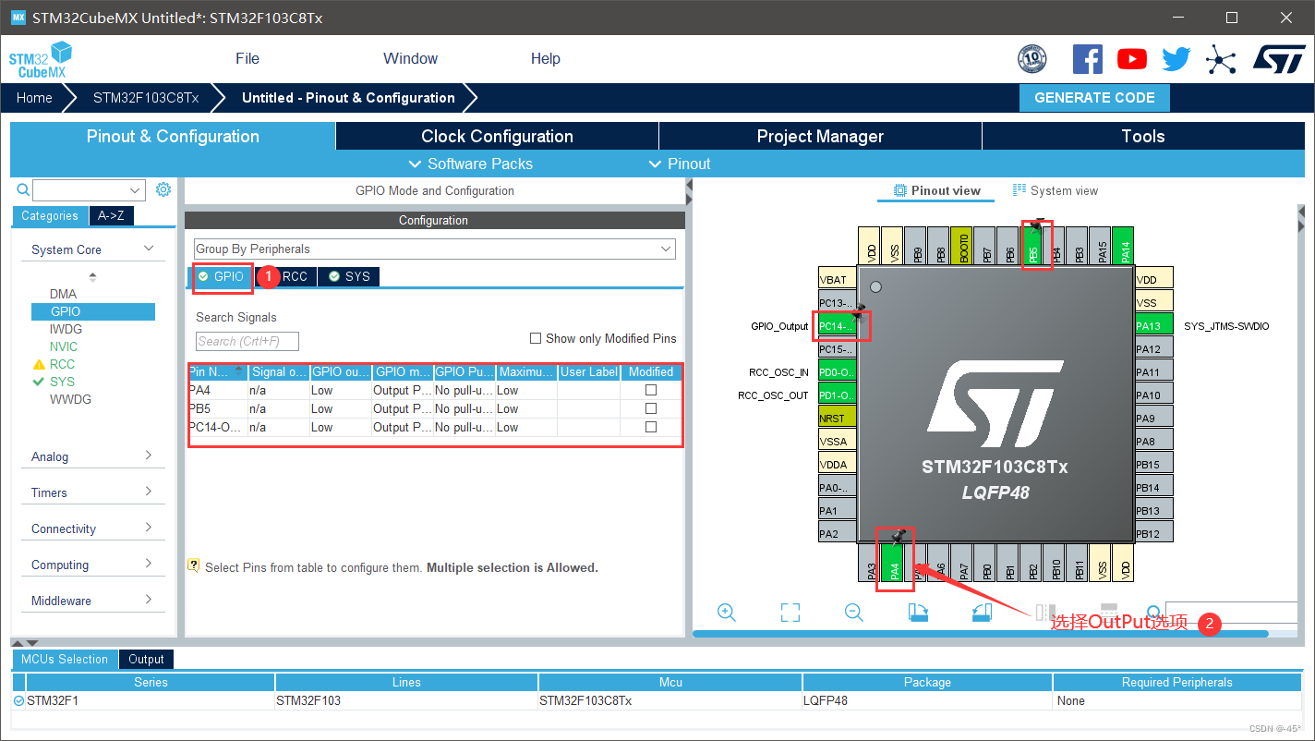Expand the Timers category
This screenshot has width=1315, height=741.
tap(149, 492)
